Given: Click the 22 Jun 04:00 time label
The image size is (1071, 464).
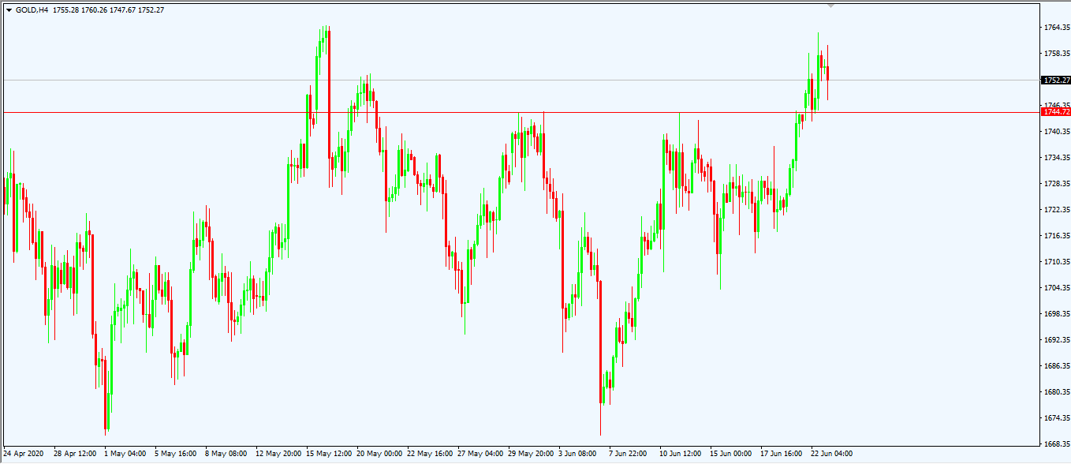Looking at the screenshot, I should click(x=832, y=455).
